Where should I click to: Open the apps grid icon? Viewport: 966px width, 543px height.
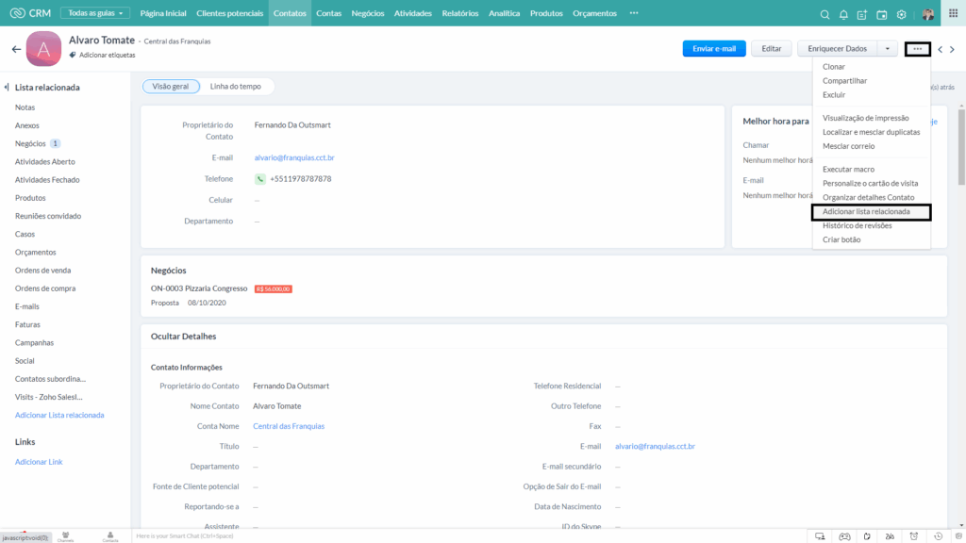(x=953, y=13)
